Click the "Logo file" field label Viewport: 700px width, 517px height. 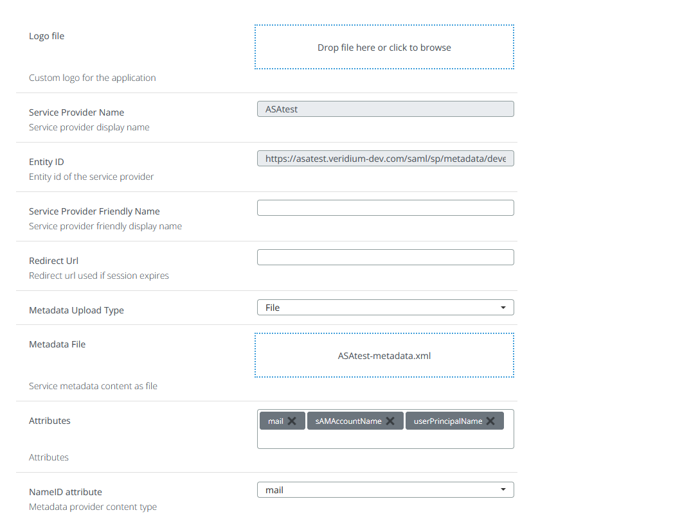point(47,36)
